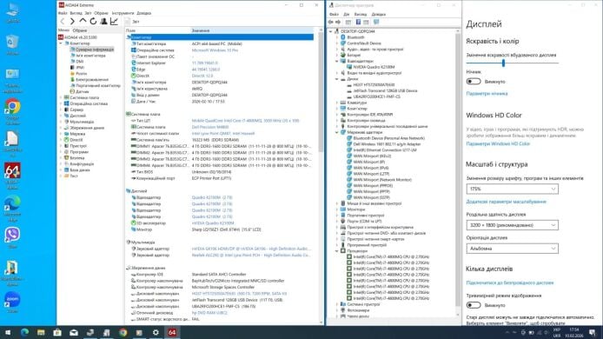Click the Звіт report icon in AIDA64 toolbar
This screenshot has height=339, width=603.
[x=129, y=22]
